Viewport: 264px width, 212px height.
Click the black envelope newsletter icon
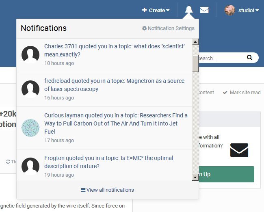click(239, 150)
